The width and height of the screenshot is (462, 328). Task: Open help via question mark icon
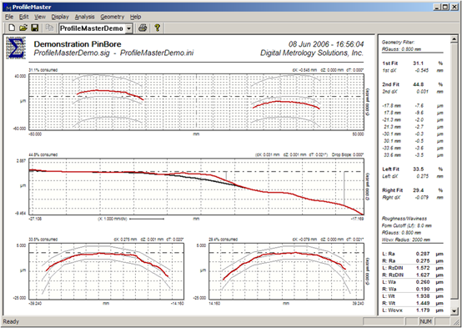(157, 28)
